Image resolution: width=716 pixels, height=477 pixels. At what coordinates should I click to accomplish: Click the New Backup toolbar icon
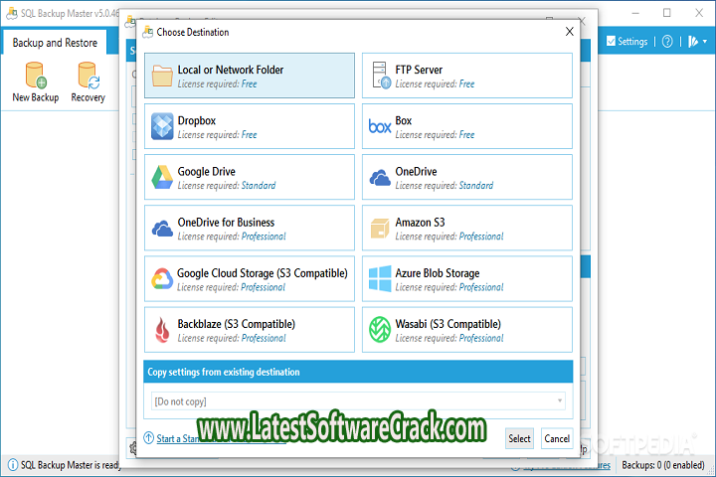(36, 81)
